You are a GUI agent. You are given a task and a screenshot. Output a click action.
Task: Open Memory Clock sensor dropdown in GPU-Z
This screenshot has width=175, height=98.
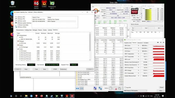coord(138,48)
